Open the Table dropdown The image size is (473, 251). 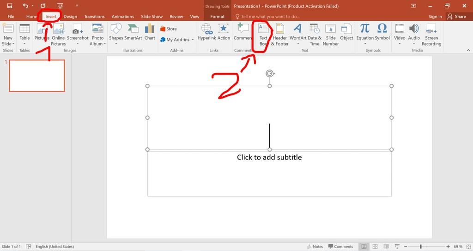(24, 35)
